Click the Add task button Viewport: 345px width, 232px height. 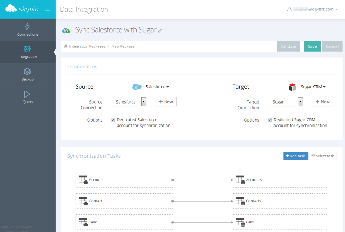(x=295, y=156)
